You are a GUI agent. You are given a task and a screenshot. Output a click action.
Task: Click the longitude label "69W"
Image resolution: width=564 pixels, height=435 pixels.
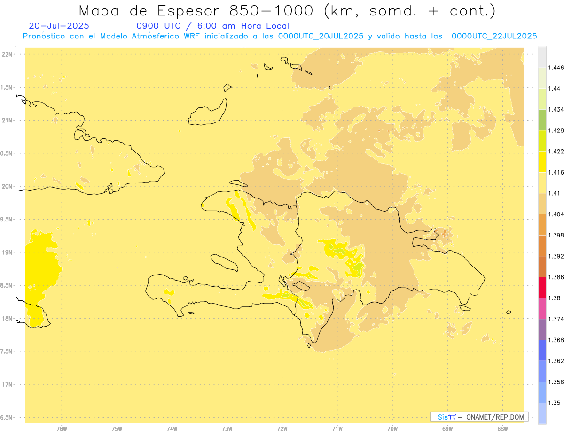click(447, 429)
